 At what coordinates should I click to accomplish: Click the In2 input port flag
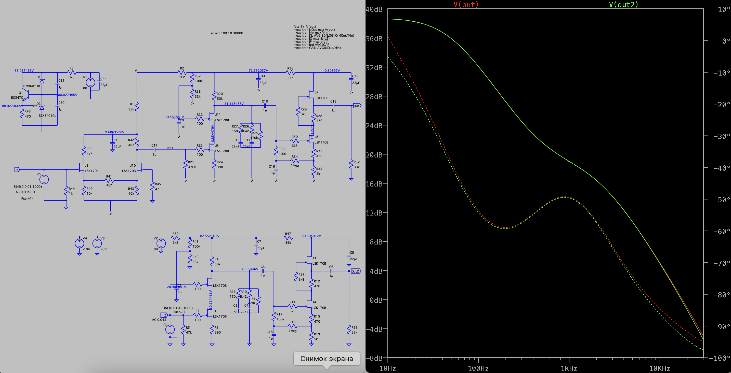(x=164, y=315)
